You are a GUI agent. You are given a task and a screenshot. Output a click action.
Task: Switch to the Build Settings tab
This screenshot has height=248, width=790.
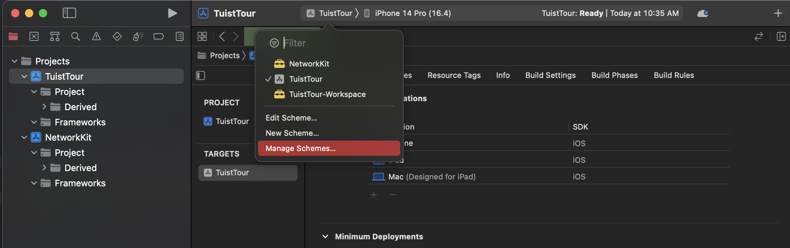click(550, 75)
